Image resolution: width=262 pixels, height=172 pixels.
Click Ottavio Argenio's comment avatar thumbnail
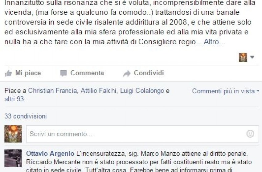pyautogui.click(x=13, y=158)
